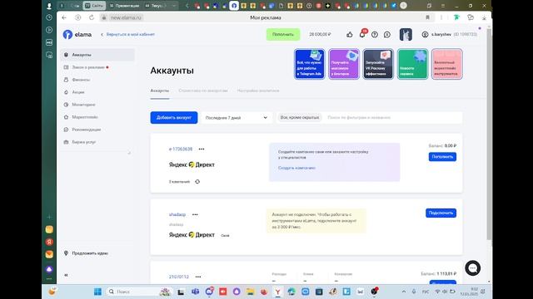533x299 pixels.
Task: Open Биржа услуг in the sidebar
Action: click(83, 142)
